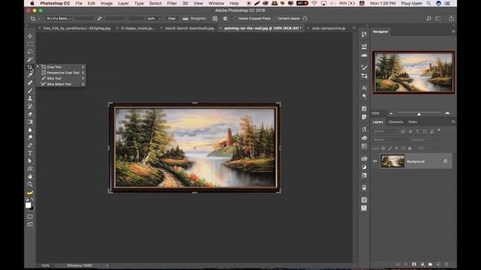This screenshot has width=481, height=270.
Task: Open crop ratio preset dropdown
Action: click(x=59, y=18)
